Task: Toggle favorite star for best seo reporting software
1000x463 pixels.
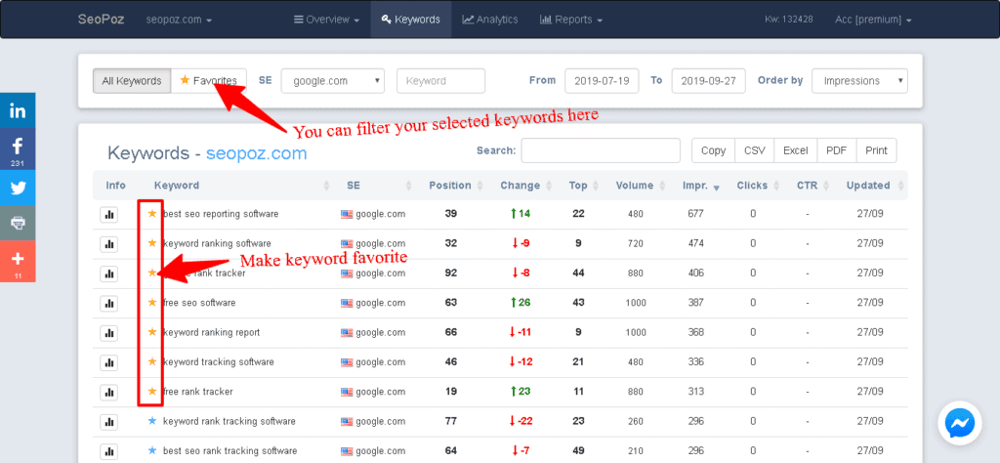Action: 151,214
